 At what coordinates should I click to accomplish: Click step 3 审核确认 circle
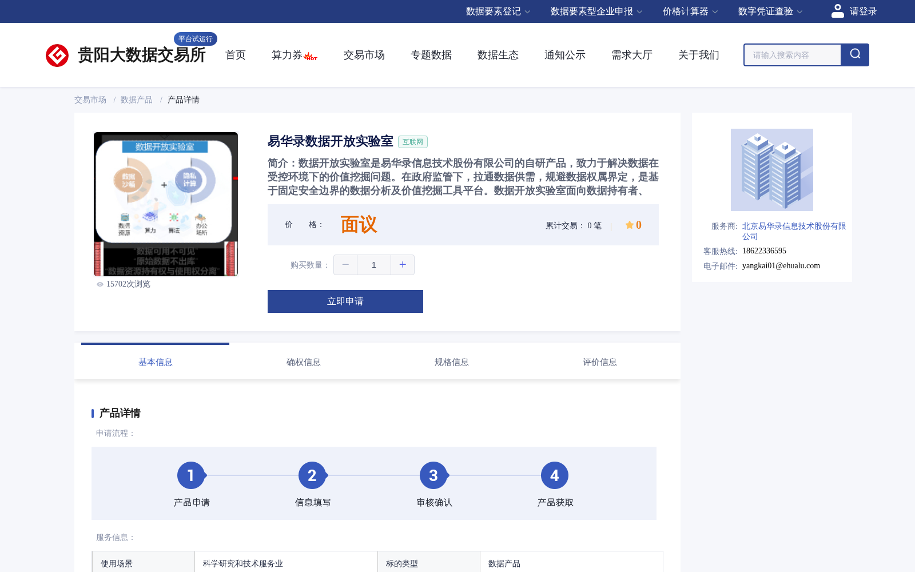tap(433, 475)
